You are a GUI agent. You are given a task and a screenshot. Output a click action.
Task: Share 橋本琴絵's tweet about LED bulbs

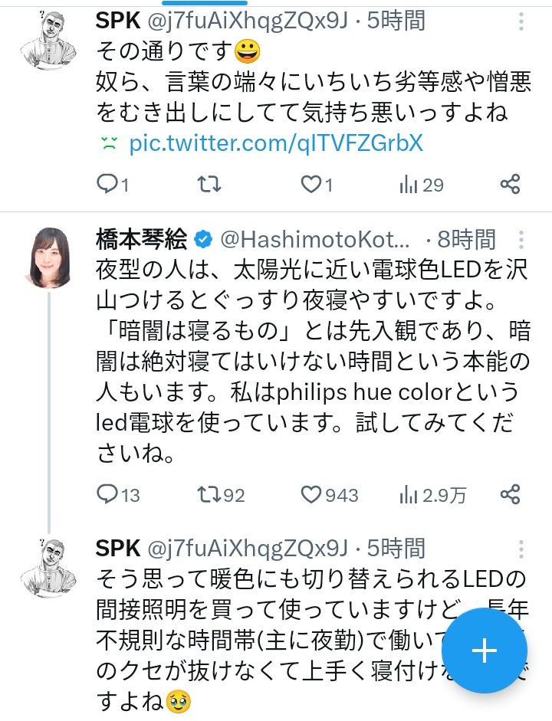coord(510,494)
